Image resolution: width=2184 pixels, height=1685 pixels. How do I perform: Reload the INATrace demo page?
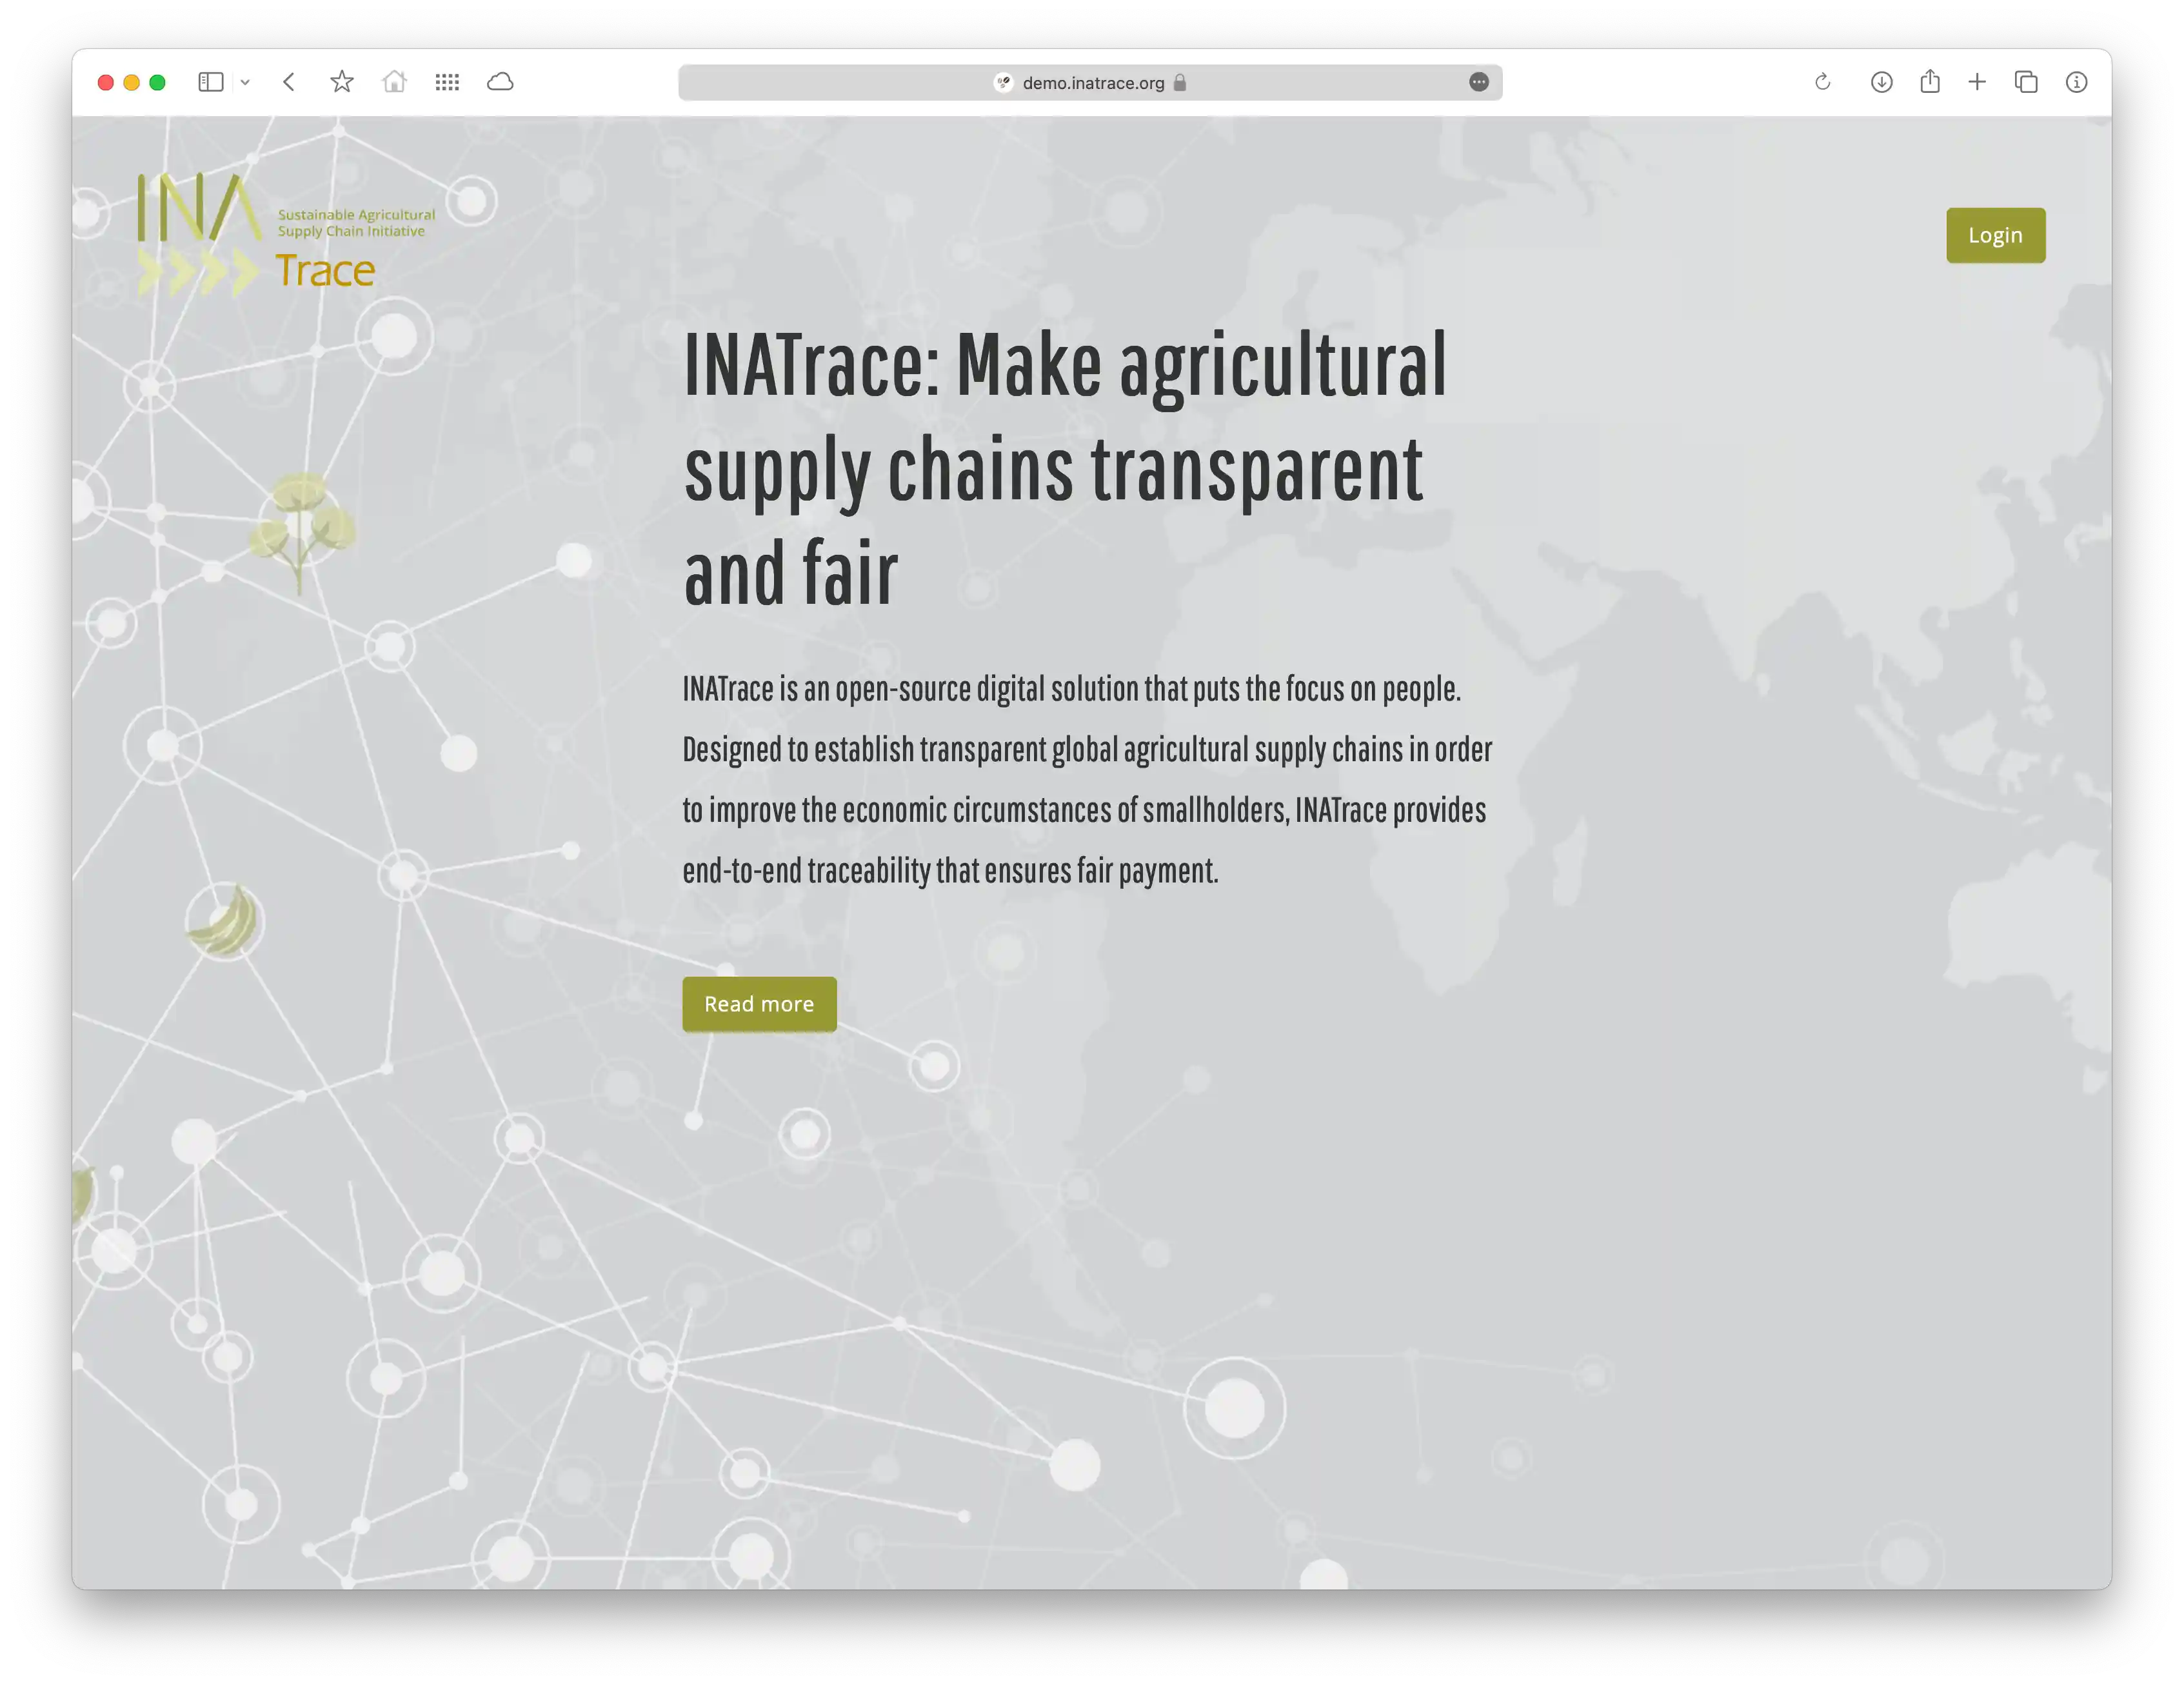(1823, 82)
